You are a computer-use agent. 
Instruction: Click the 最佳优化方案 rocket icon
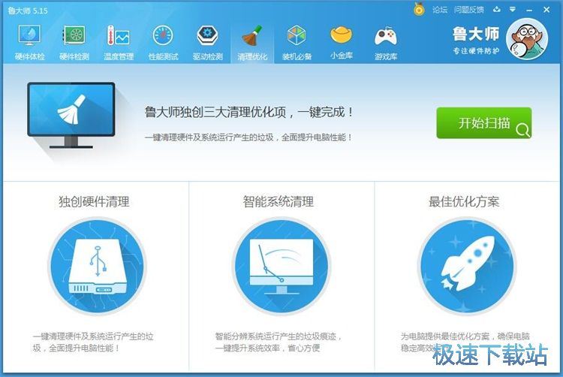point(466,268)
